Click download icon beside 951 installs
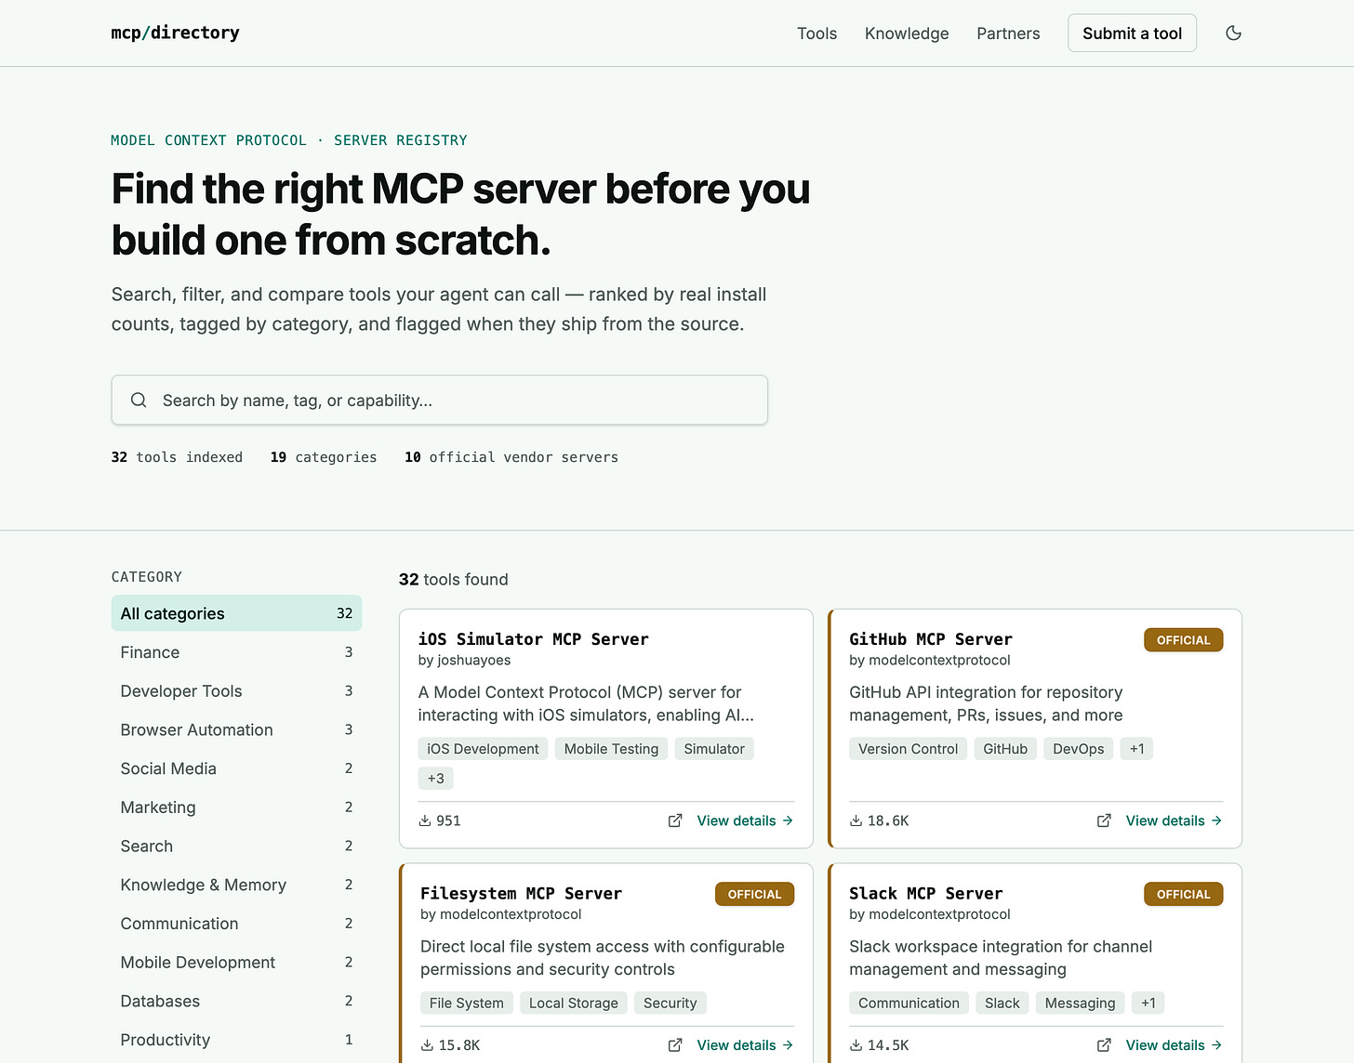The image size is (1354, 1063). [x=425, y=820]
